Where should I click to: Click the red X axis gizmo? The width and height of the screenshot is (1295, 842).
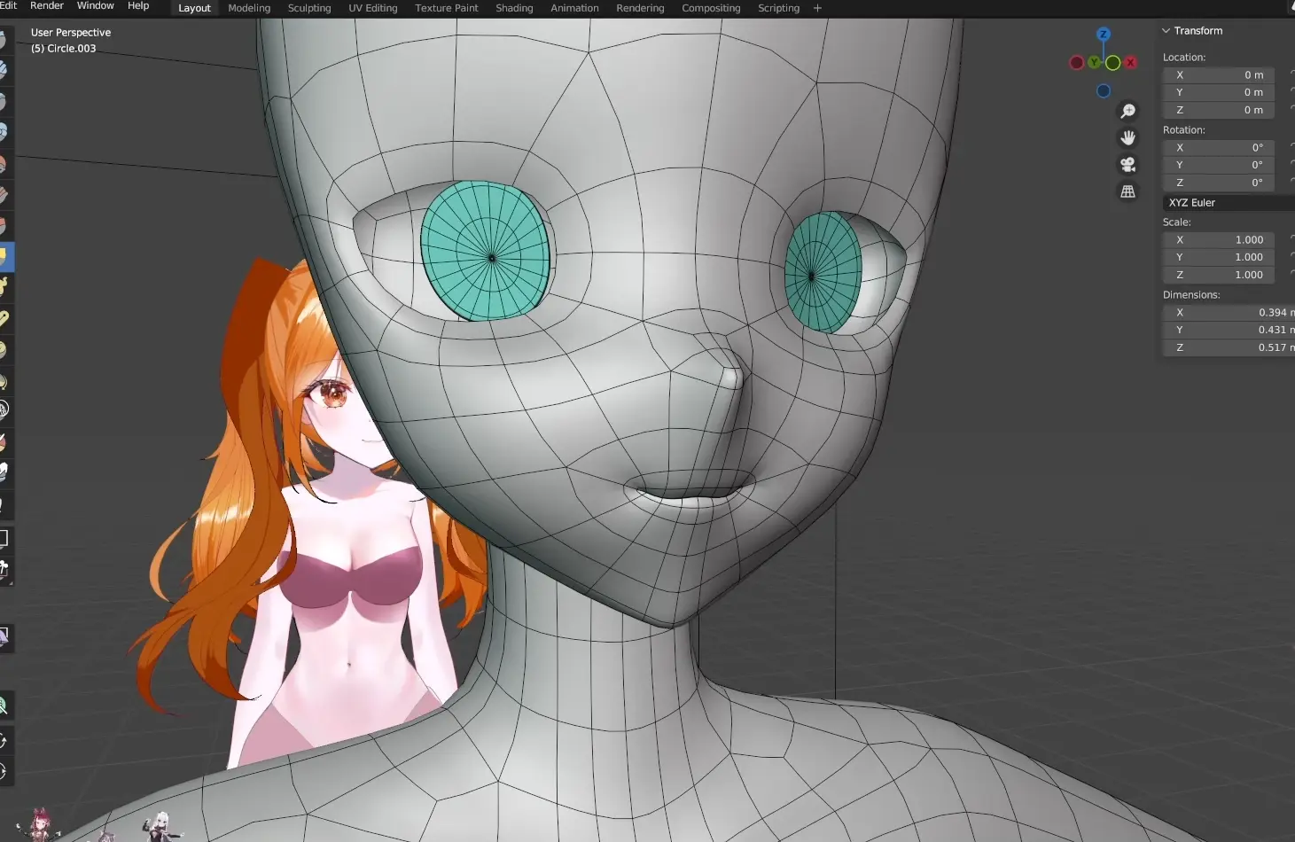[x=1131, y=63]
